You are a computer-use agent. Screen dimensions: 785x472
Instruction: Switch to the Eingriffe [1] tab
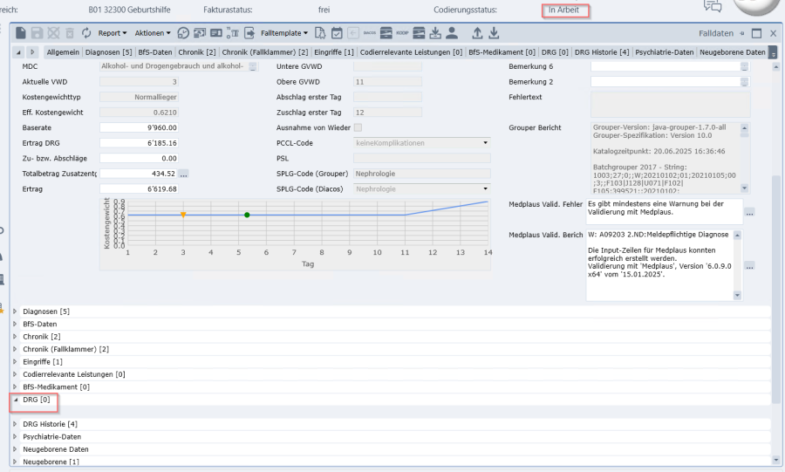pyautogui.click(x=334, y=52)
